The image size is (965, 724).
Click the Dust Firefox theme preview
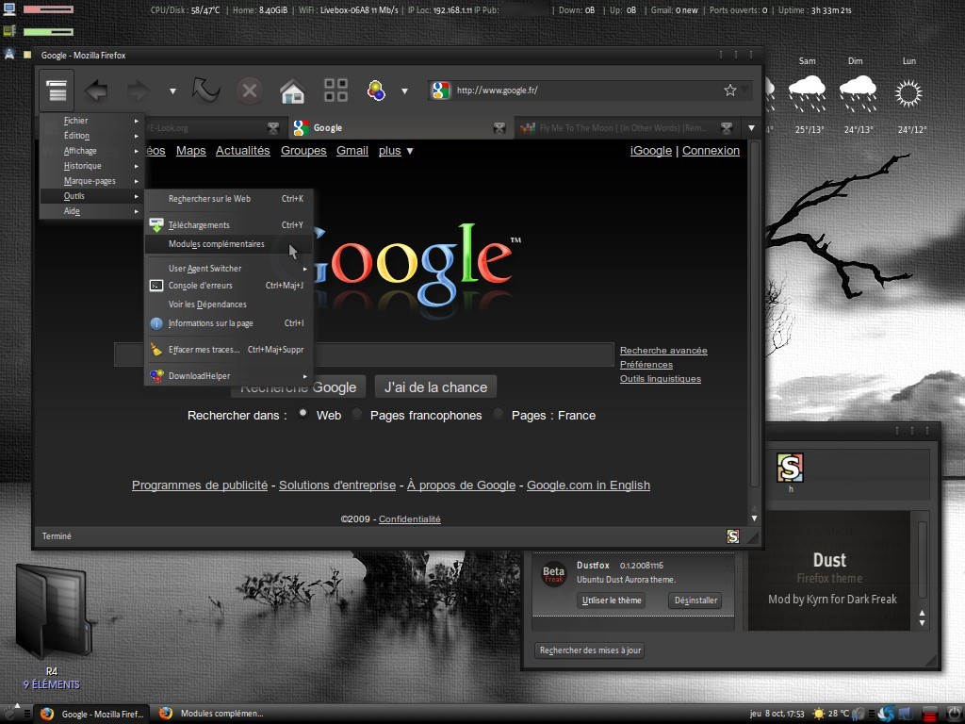(x=829, y=570)
